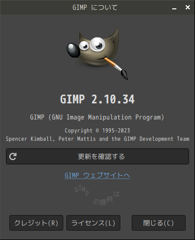Image resolution: width=195 pixels, height=240 pixels.
Task: Minimize the GIMP について window
Action: (x=174, y=8)
